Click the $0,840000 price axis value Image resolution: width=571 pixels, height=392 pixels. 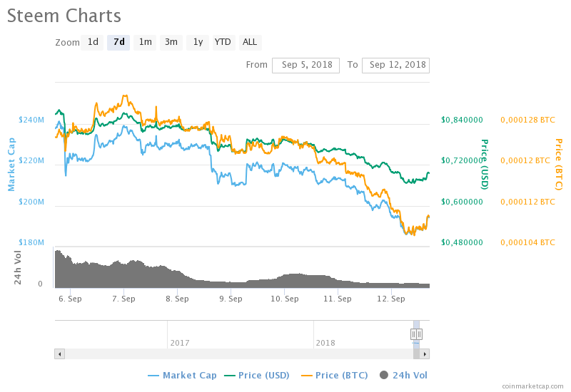462,120
